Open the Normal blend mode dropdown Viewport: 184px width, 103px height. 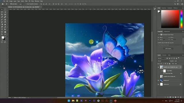click(x=163, y=61)
